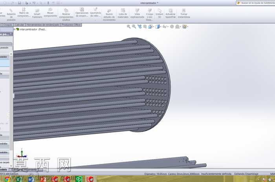
Task: Expand Apply scene dropdown arrow
Action: point(181,27)
